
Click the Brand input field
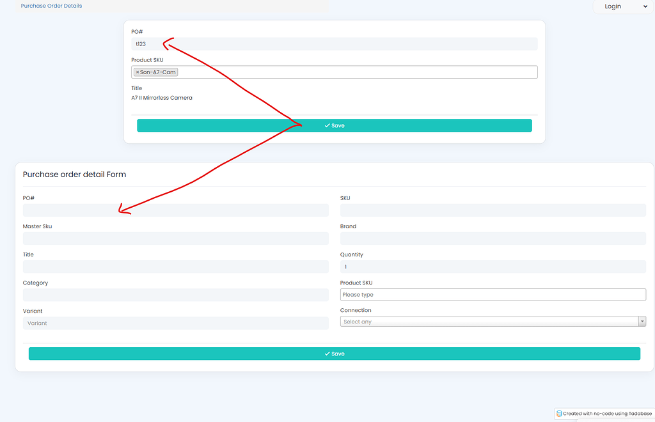click(x=493, y=238)
